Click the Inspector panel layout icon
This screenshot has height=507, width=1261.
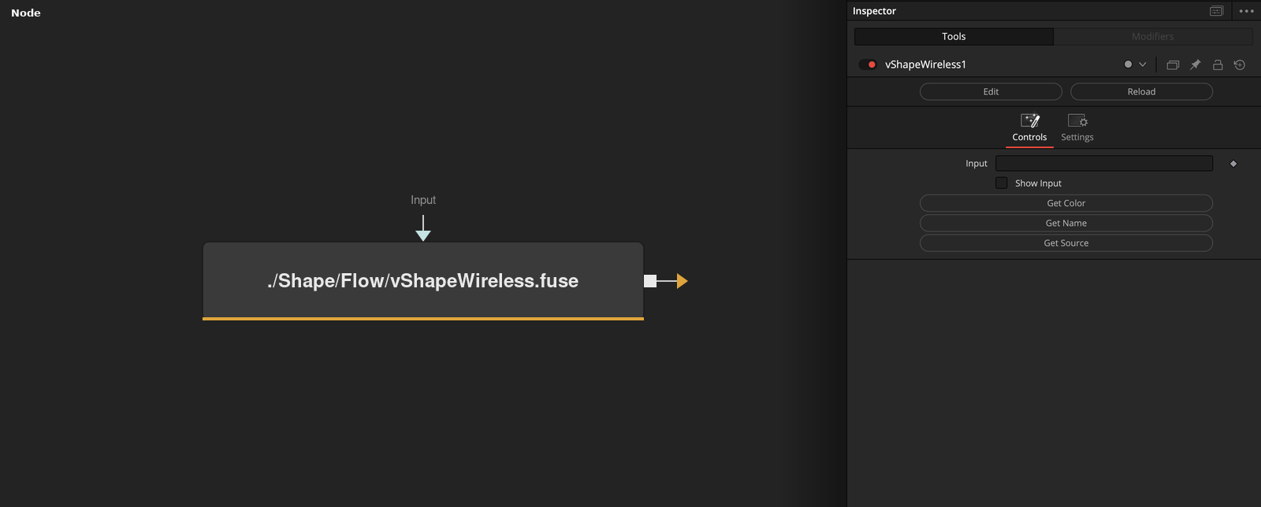(1217, 11)
